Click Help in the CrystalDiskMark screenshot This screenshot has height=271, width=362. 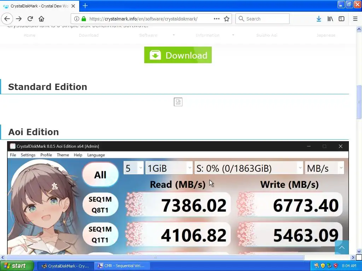78,155
